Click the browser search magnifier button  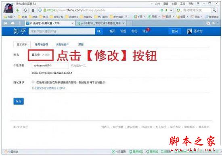point(214,10)
